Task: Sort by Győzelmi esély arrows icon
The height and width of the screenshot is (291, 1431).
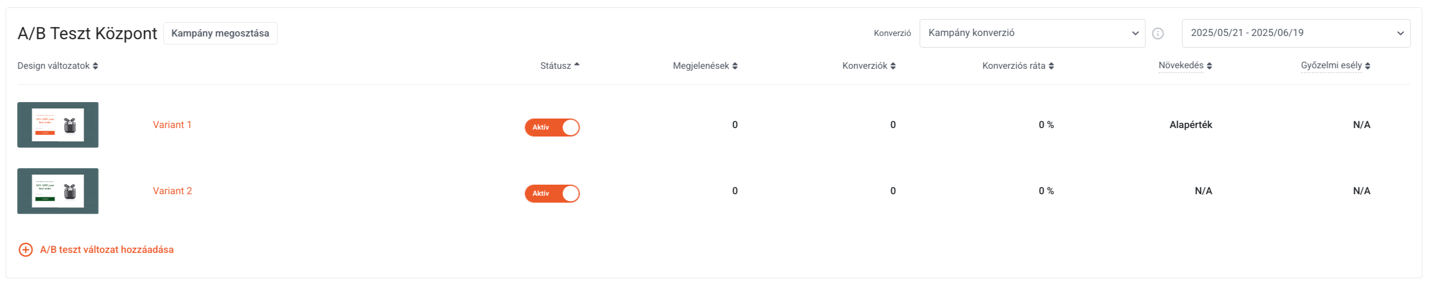Action: coord(1367,66)
